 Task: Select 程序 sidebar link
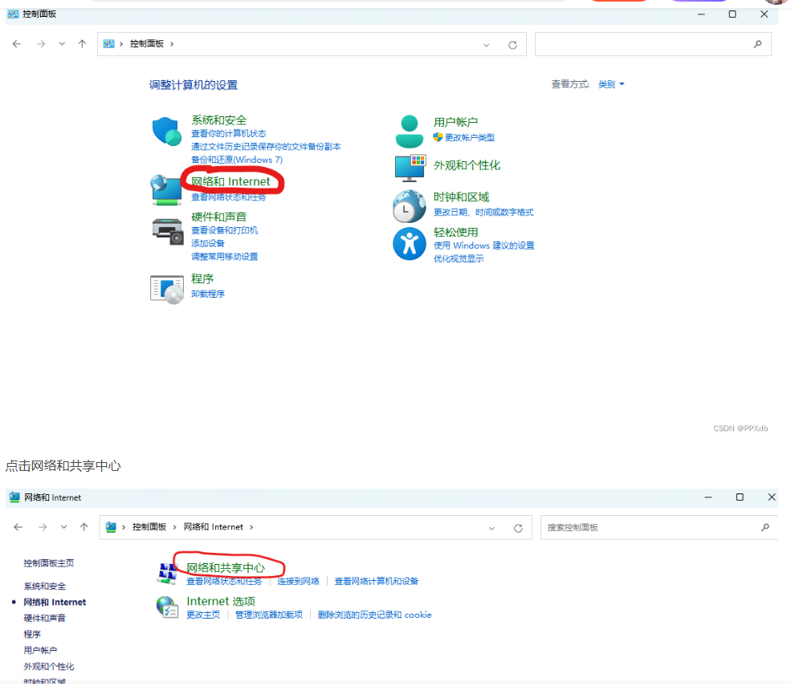click(x=32, y=634)
